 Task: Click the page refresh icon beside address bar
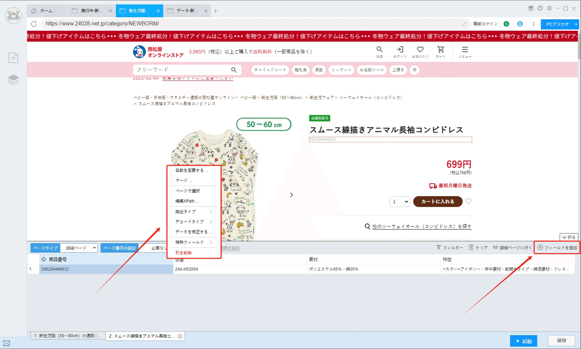coord(33,23)
